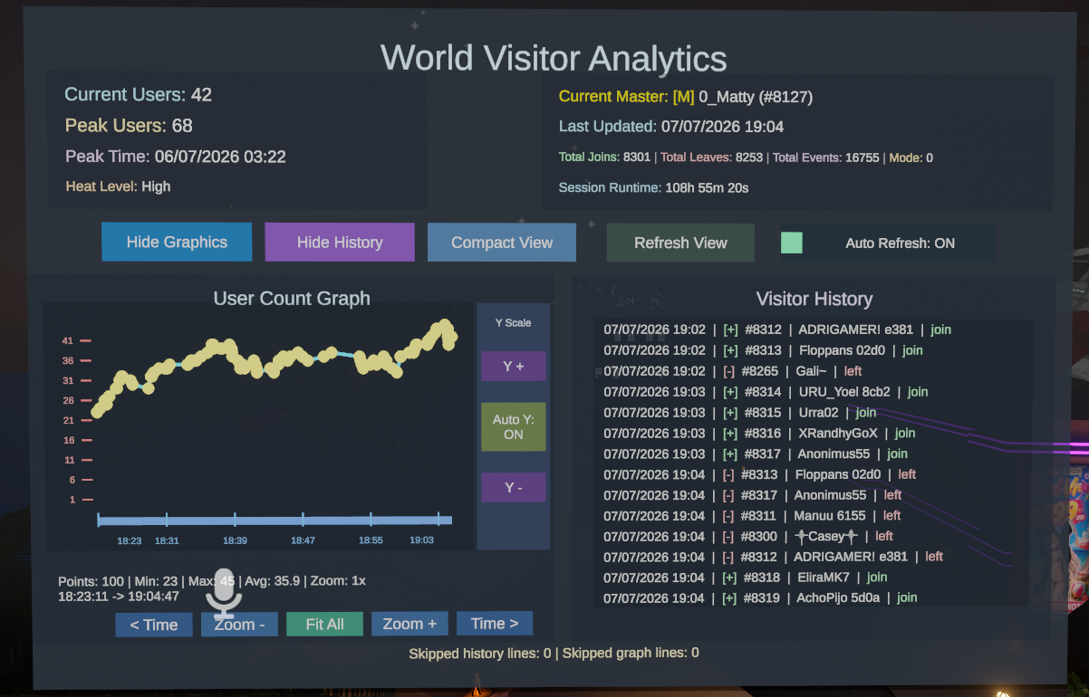This screenshot has height=697, width=1089.
Task: Select the 18:31 time axis label
Action: pyautogui.click(x=167, y=540)
